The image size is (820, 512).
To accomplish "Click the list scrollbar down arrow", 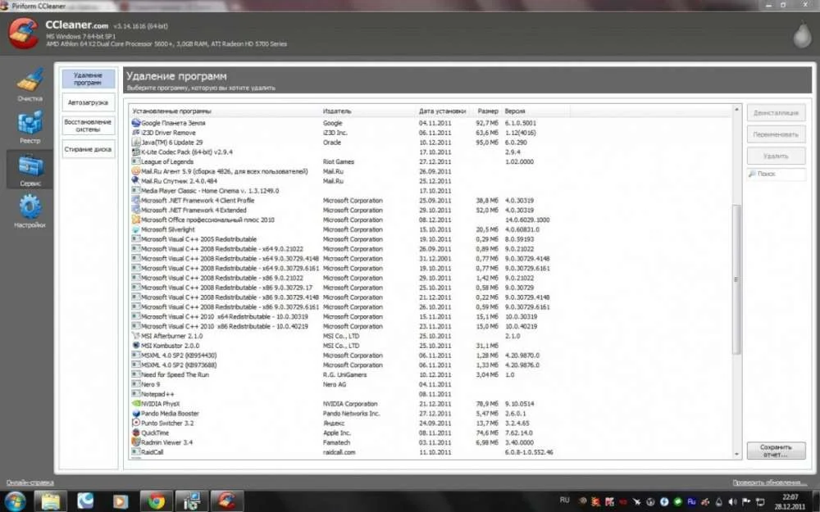I will [736, 454].
